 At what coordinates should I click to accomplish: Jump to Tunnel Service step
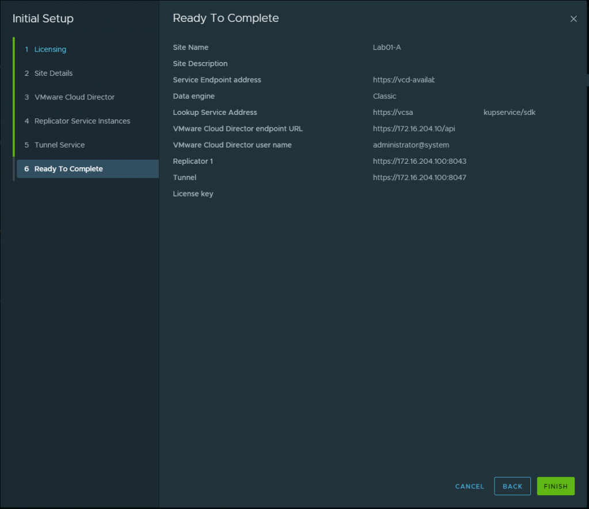pyautogui.click(x=59, y=145)
